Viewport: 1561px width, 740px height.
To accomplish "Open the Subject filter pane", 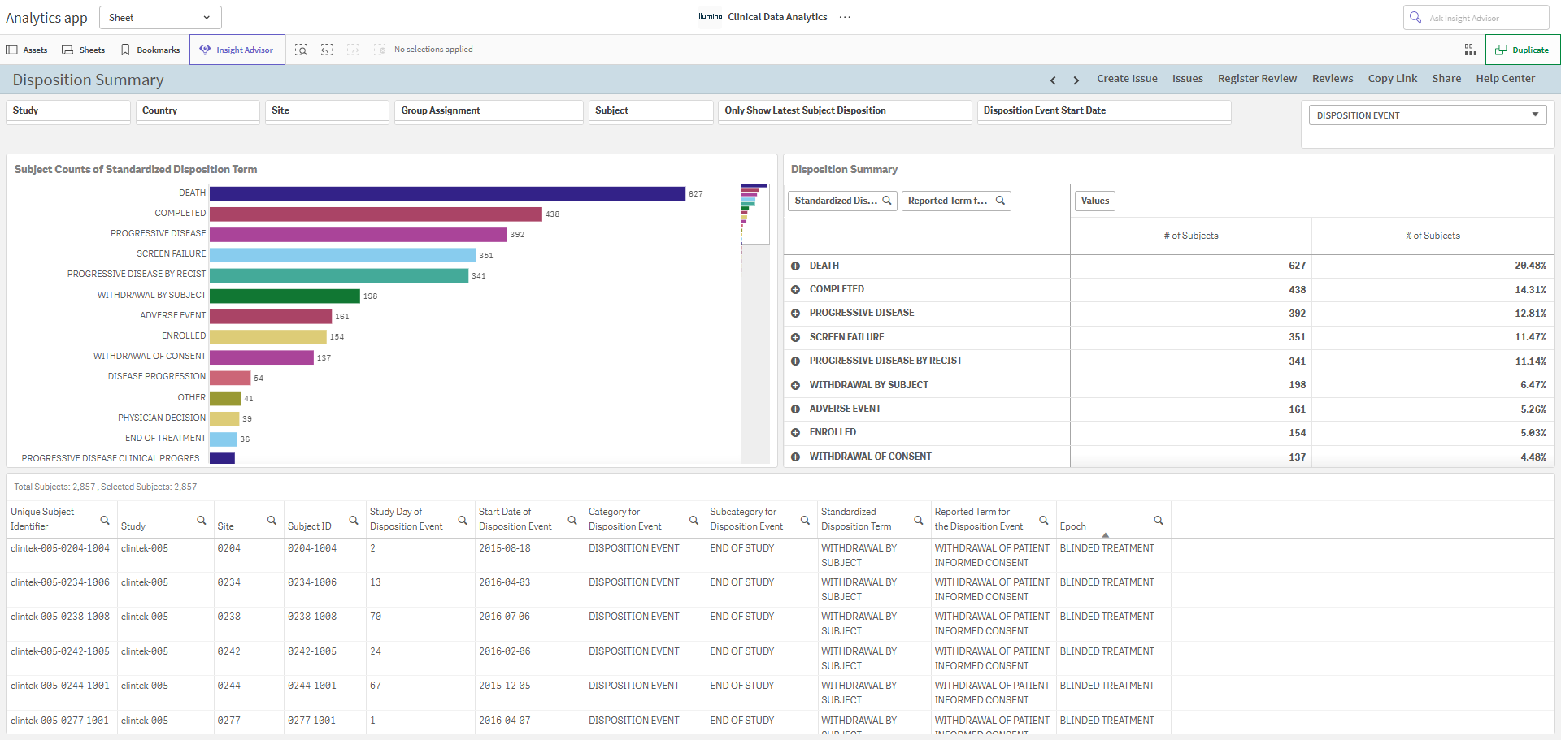I will pyautogui.click(x=650, y=110).
